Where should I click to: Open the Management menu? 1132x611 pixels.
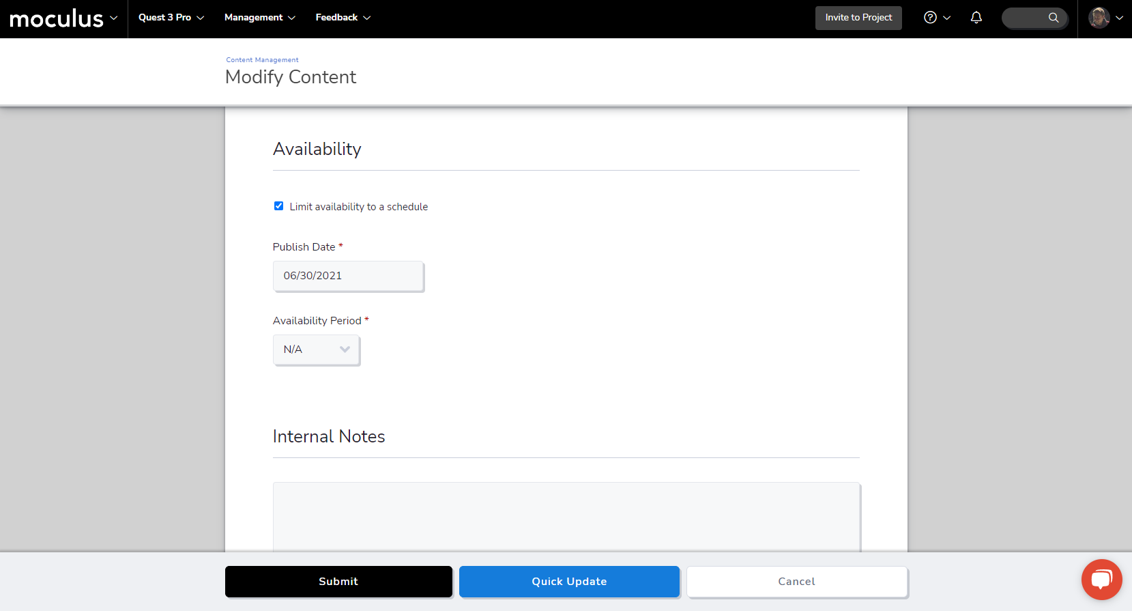point(259,18)
